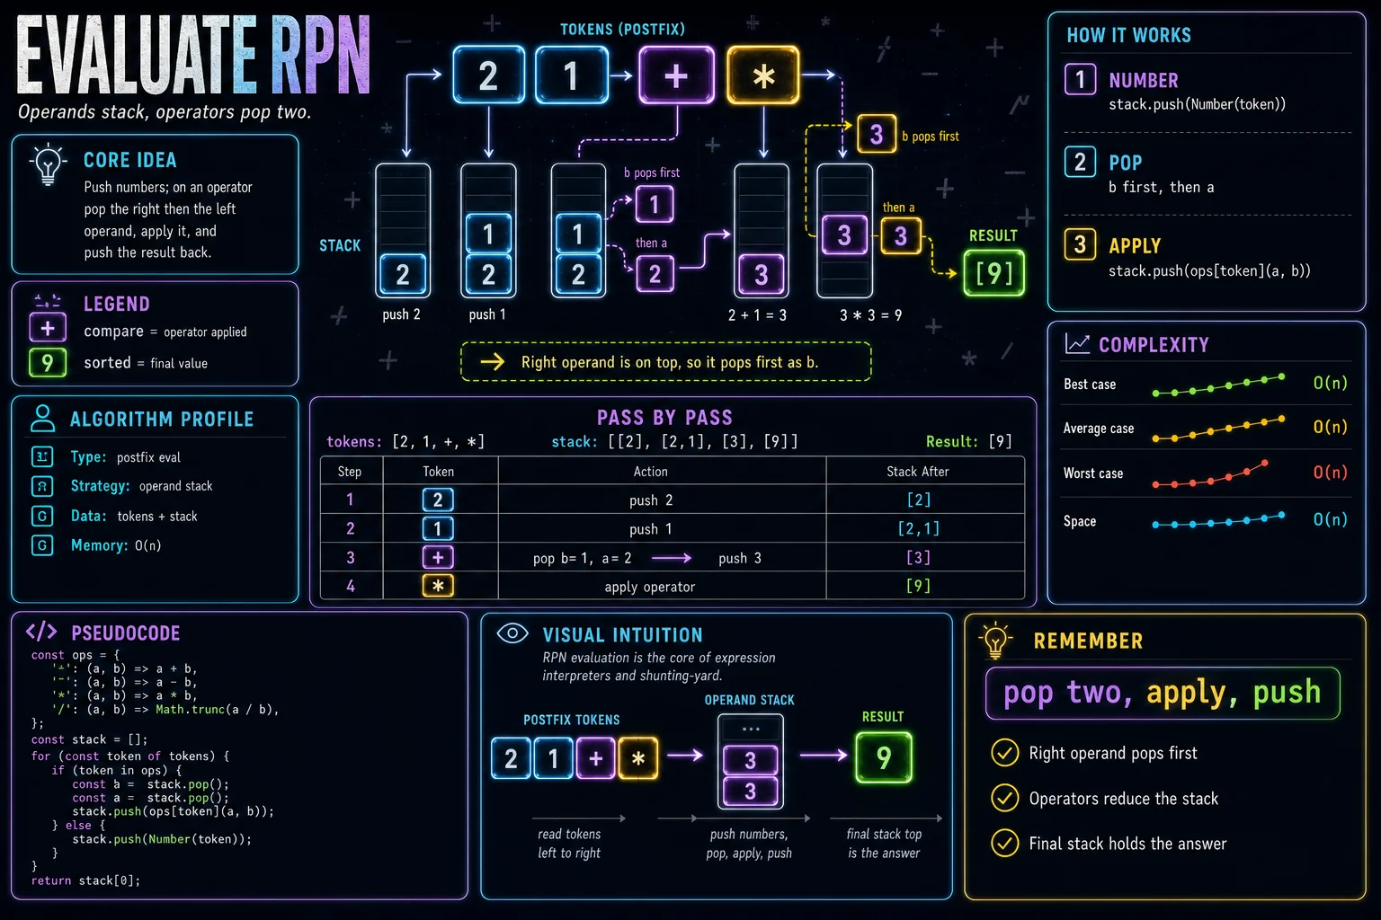Click the EVALUATE RPN title

(x=194, y=56)
